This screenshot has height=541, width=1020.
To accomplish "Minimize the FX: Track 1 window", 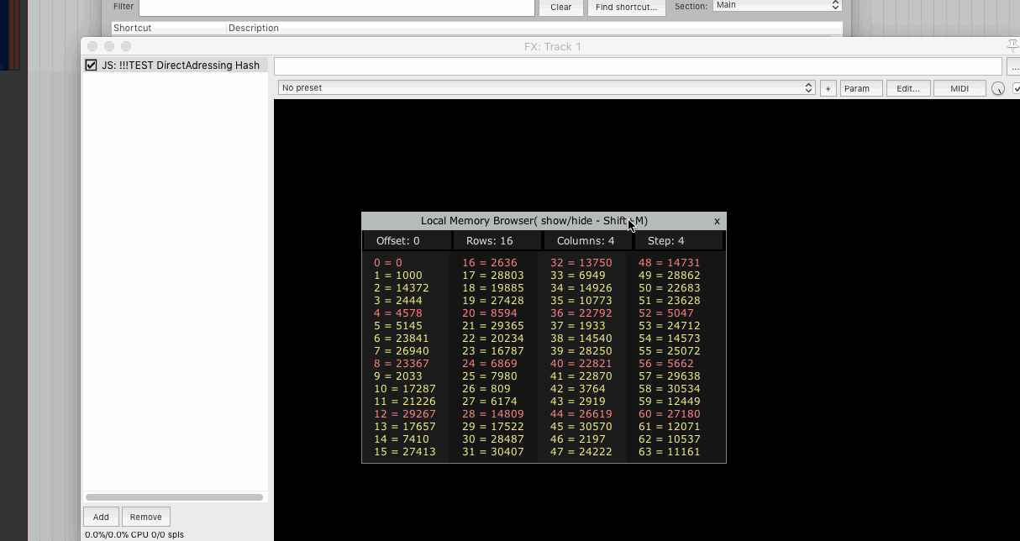I will pos(109,46).
